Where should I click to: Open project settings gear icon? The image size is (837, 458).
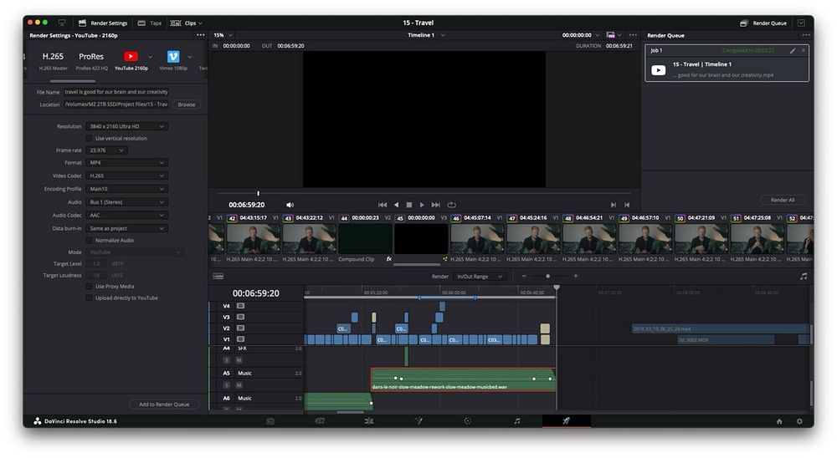click(x=799, y=421)
